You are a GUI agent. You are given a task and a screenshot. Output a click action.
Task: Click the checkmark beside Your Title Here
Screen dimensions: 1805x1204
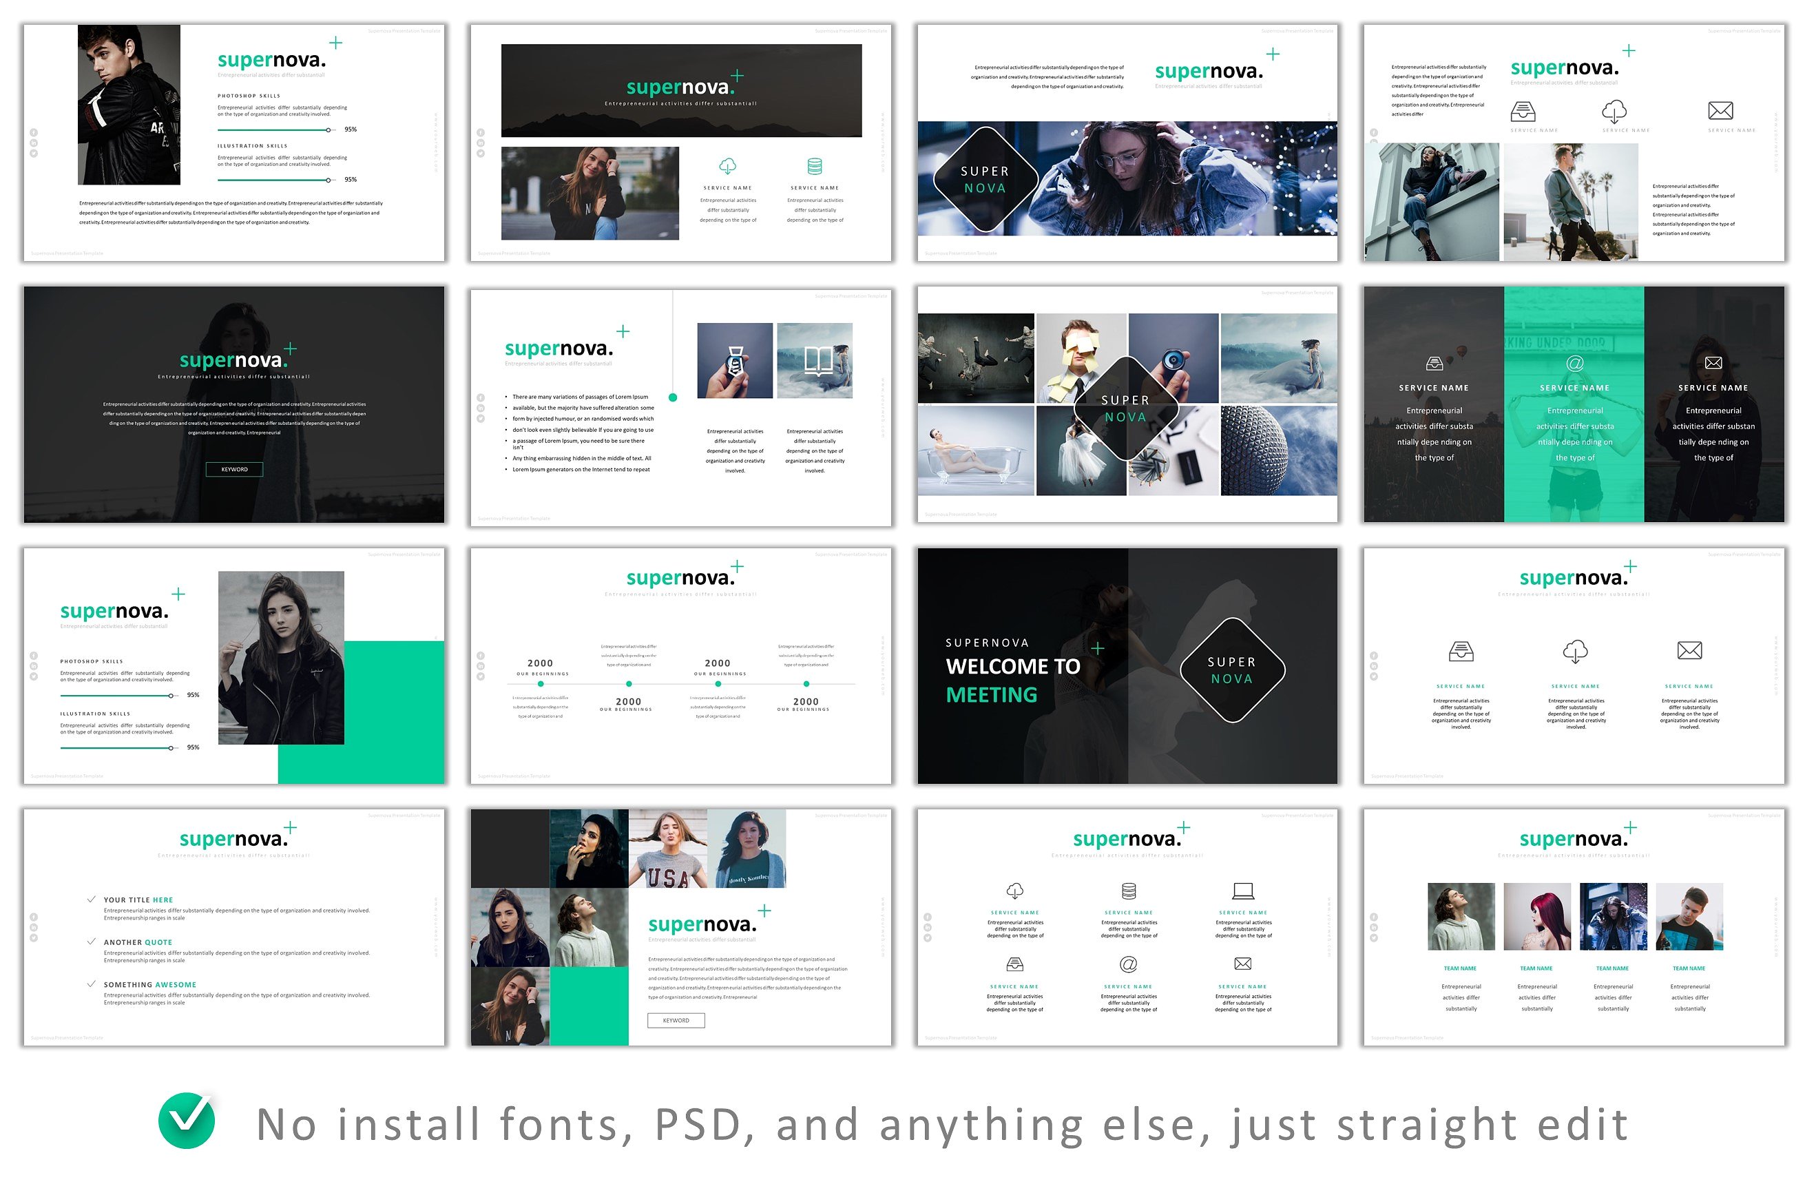point(92,898)
